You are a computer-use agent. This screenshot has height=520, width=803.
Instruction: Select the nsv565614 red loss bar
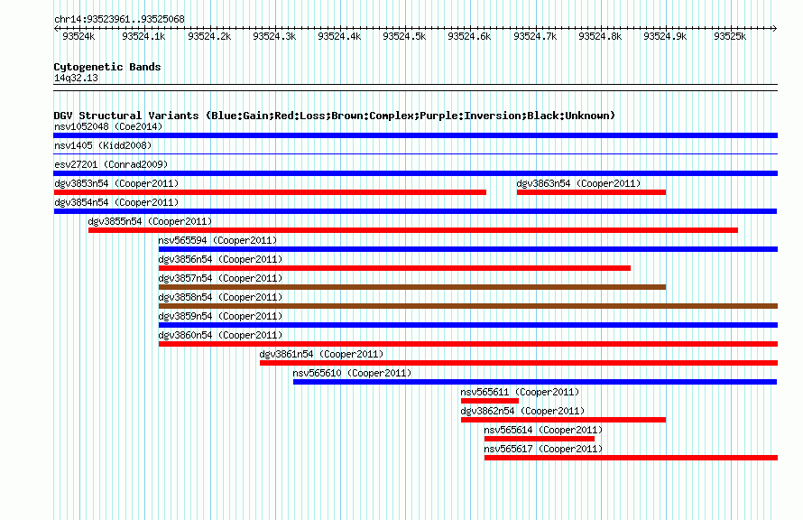pos(540,439)
